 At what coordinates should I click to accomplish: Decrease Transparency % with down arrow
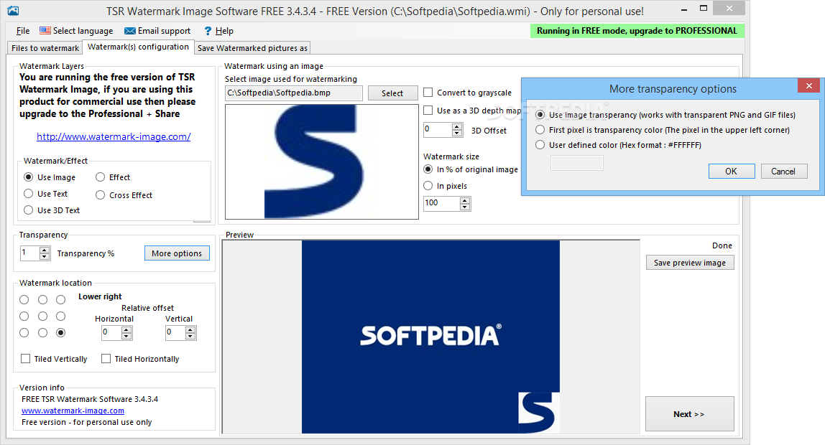tap(45, 257)
